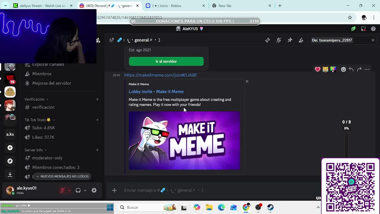380x214 pixels.
Task: Open the Windows Start menu
Action: 110,207
